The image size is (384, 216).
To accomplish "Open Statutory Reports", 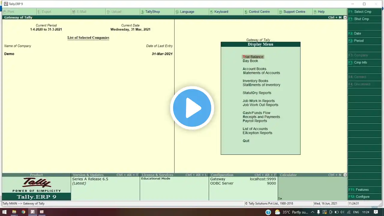I will point(257,93).
